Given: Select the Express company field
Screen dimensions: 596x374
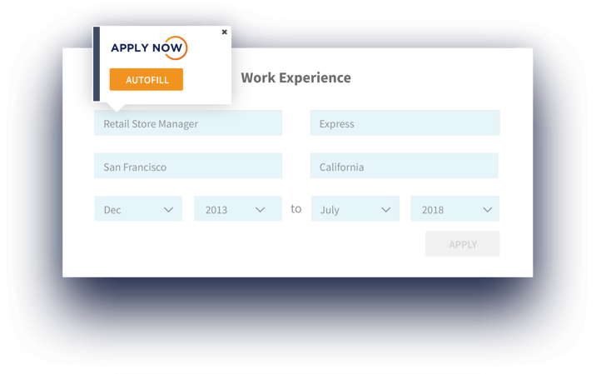Looking at the screenshot, I should 405,123.
